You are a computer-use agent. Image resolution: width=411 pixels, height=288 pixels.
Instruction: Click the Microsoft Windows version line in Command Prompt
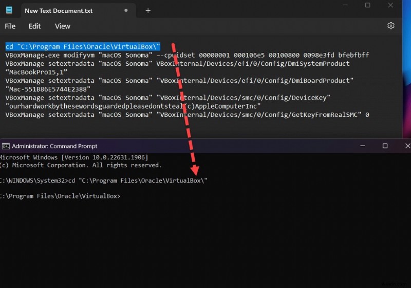tap(74, 157)
